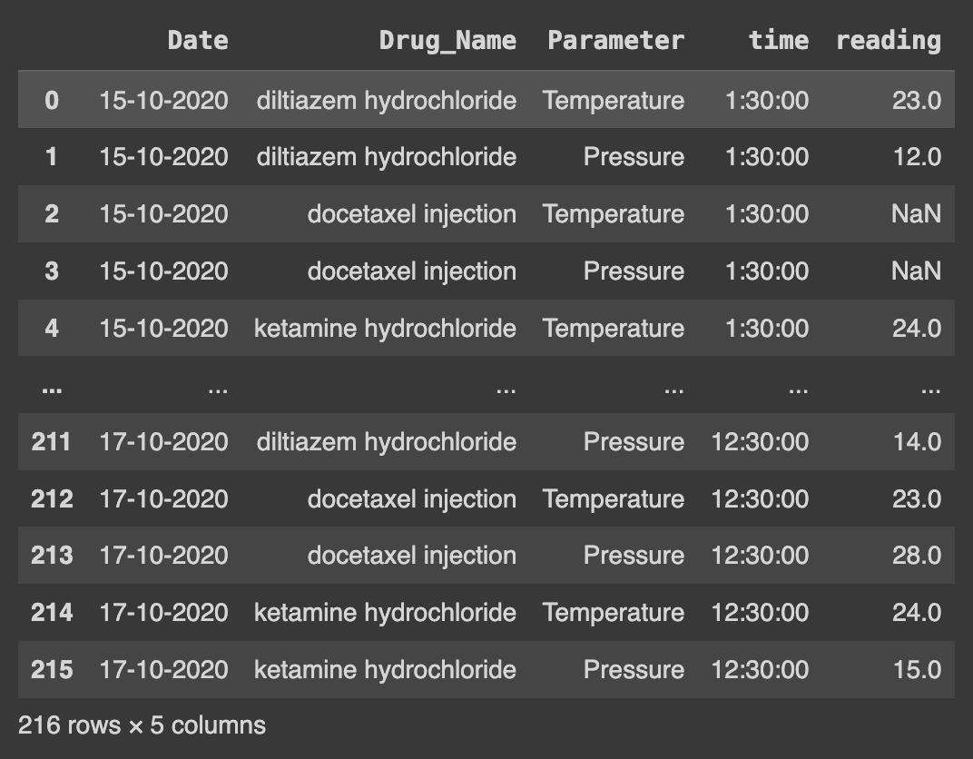Select the Parameter column header
Image resolution: width=973 pixels, height=759 pixels.
pos(615,40)
